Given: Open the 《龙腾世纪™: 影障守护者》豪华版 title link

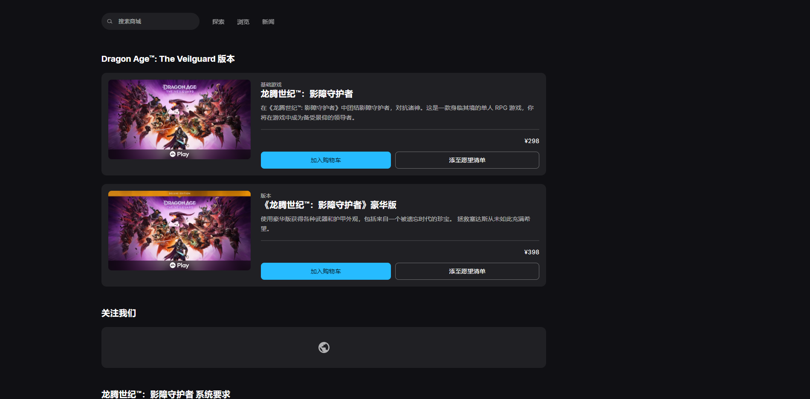Looking at the screenshot, I should 329,205.
